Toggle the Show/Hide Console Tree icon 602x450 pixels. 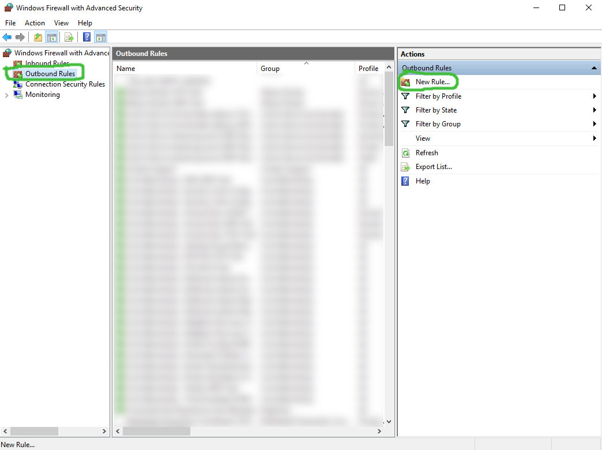click(51, 37)
